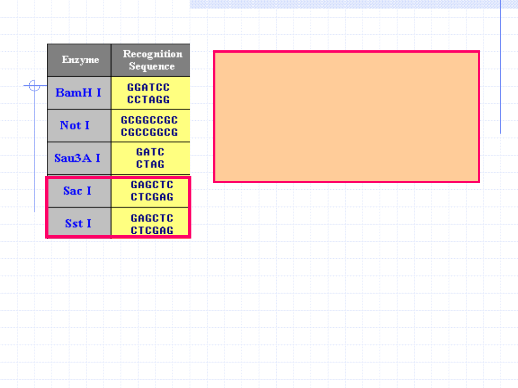Click the patterned banner strip at top
The width and height of the screenshot is (518, 388).
(x=344, y=4)
